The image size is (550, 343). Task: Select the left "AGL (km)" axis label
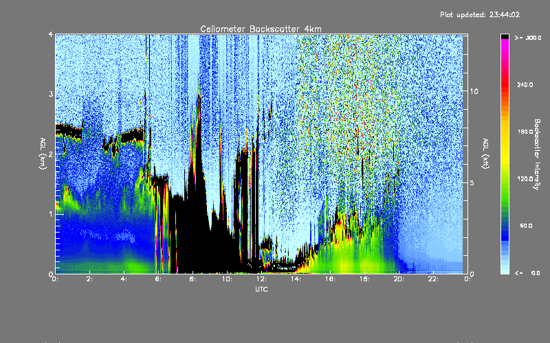43,153
